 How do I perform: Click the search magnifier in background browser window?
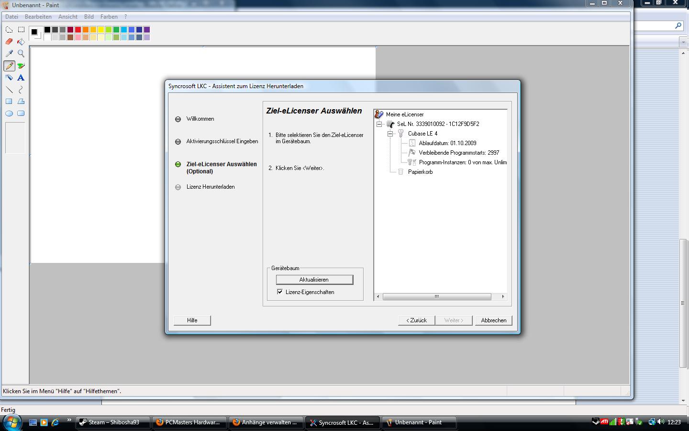pyautogui.click(x=678, y=26)
